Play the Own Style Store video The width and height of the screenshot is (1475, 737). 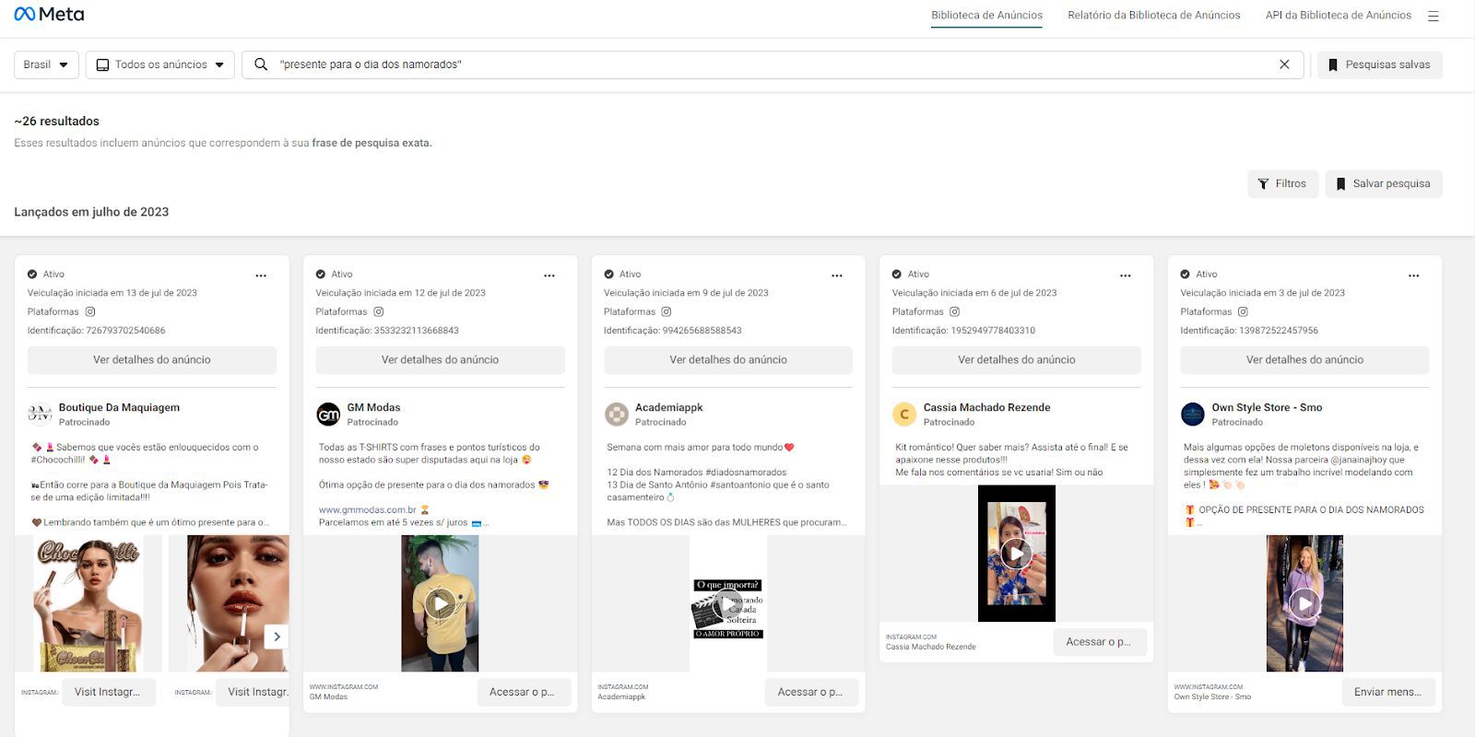[x=1304, y=604]
